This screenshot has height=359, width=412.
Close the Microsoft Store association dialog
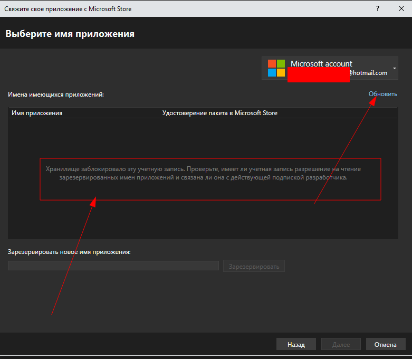pos(401,8)
